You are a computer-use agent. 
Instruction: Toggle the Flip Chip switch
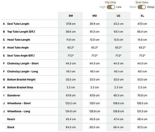(111, 7)
